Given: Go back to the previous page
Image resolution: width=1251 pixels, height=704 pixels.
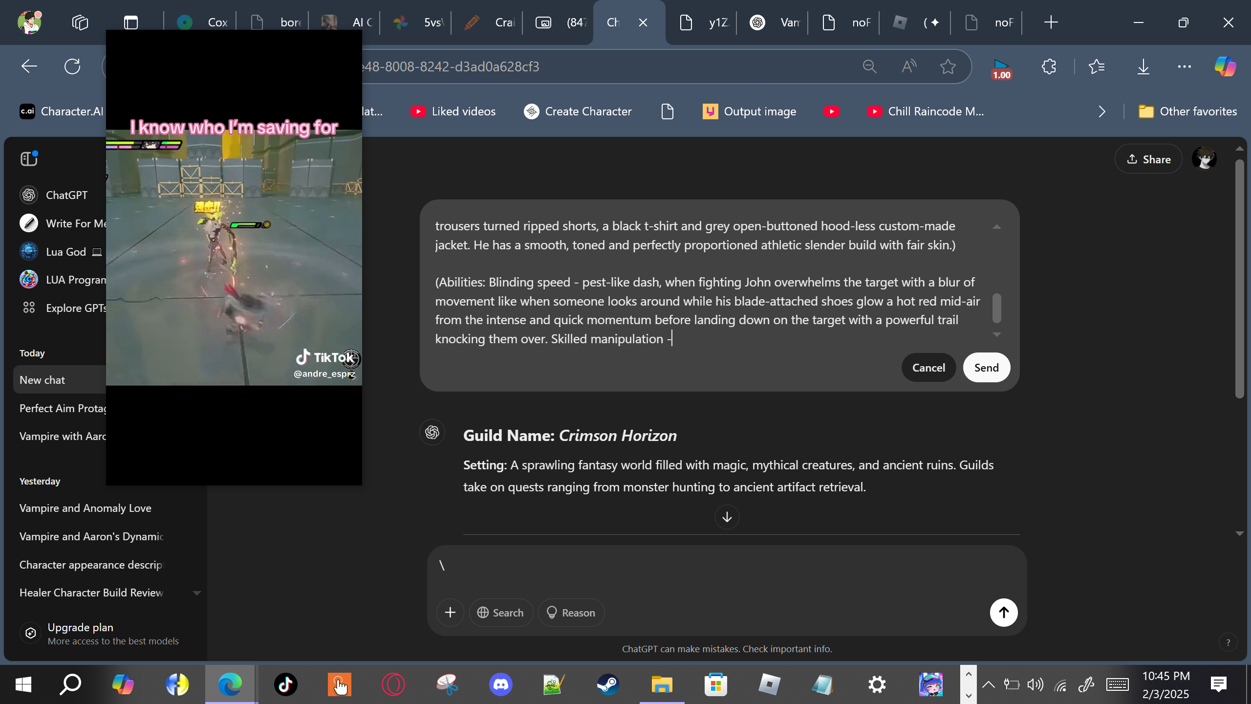Looking at the screenshot, I should point(29,66).
